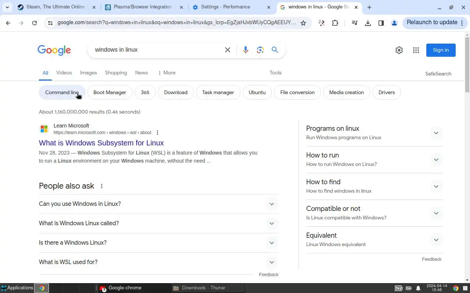
Task: View site information icon in address bar
Action: (50, 23)
